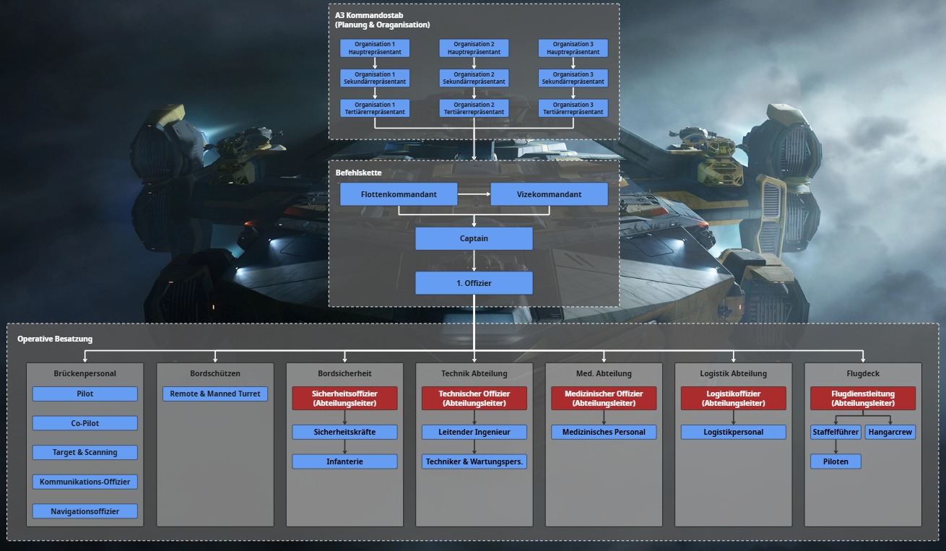Click the Staffelführer box in Flugdeck
The image size is (946, 551).
pos(836,432)
